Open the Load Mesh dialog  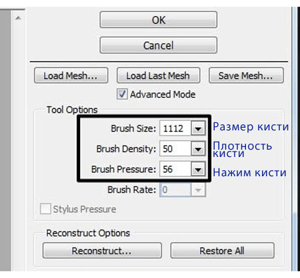[71, 76]
